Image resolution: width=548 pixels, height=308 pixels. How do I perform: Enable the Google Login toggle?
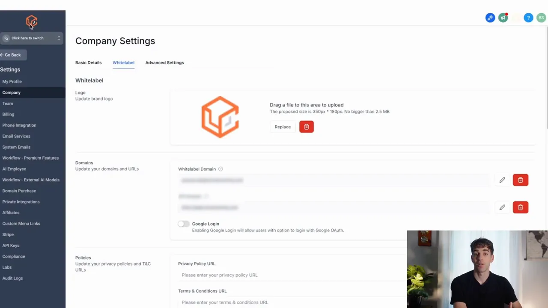coord(184,224)
